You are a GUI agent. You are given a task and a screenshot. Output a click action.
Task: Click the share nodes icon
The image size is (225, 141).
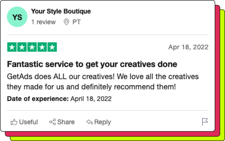(52, 122)
